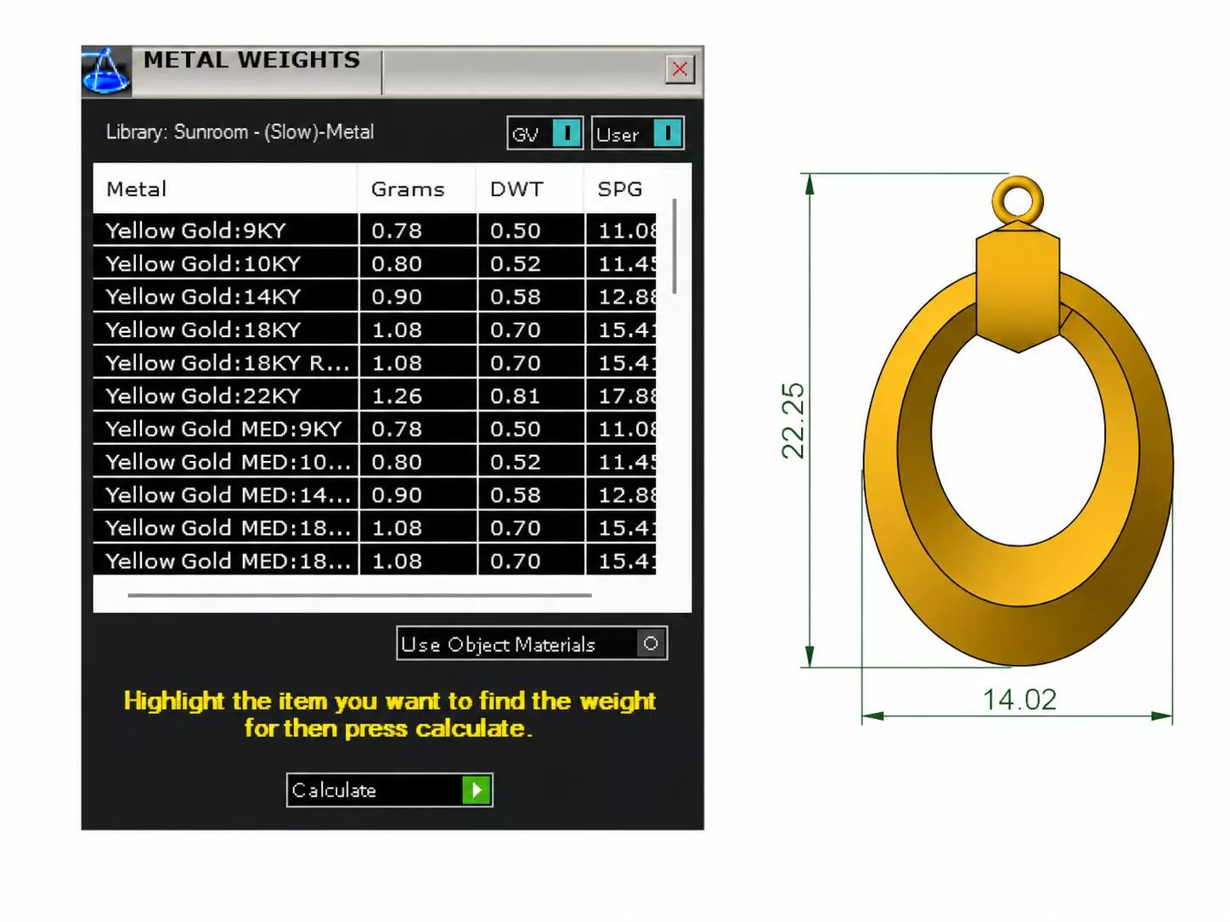This screenshot has height=922, width=1230.
Task: Click the DWT column header
Action: [531, 188]
